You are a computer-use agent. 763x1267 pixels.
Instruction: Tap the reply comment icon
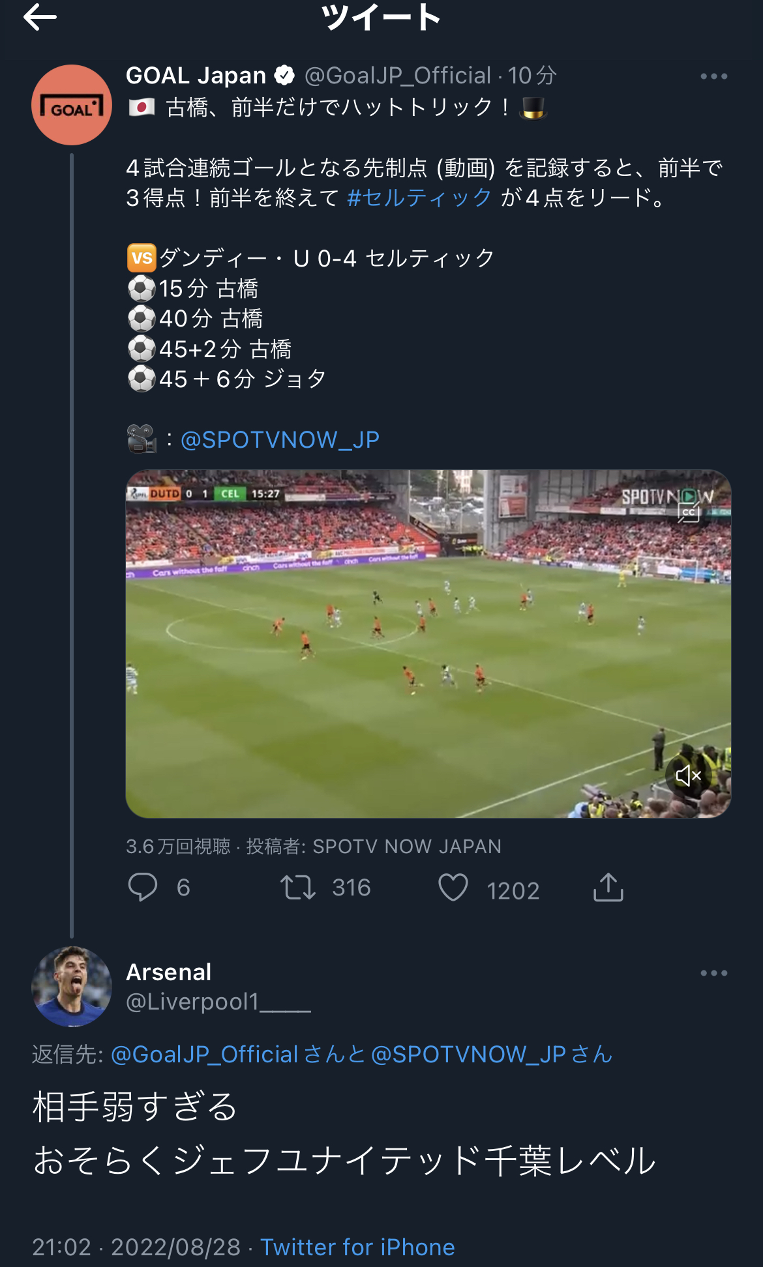click(143, 887)
